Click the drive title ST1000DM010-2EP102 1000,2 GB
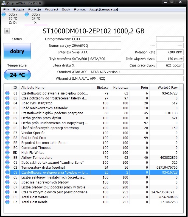 93,31
